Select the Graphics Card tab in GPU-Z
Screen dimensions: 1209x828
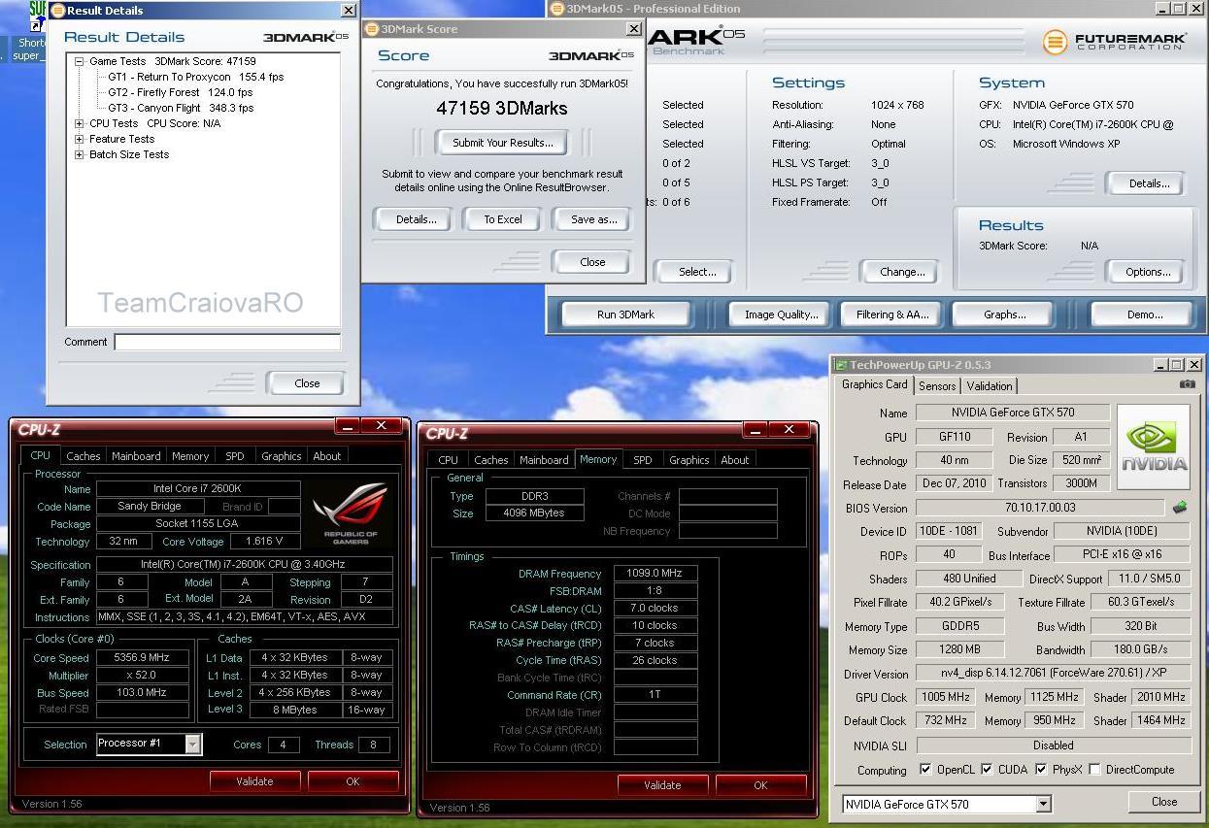point(874,384)
